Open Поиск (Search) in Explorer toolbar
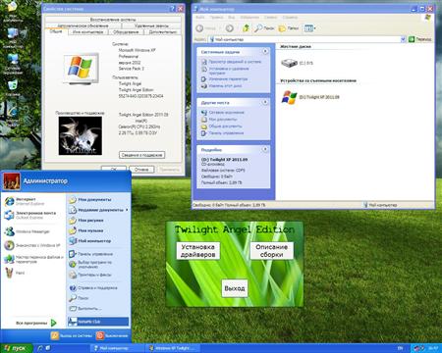The image size is (442, 353). pyautogui.click(x=264, y=28)
